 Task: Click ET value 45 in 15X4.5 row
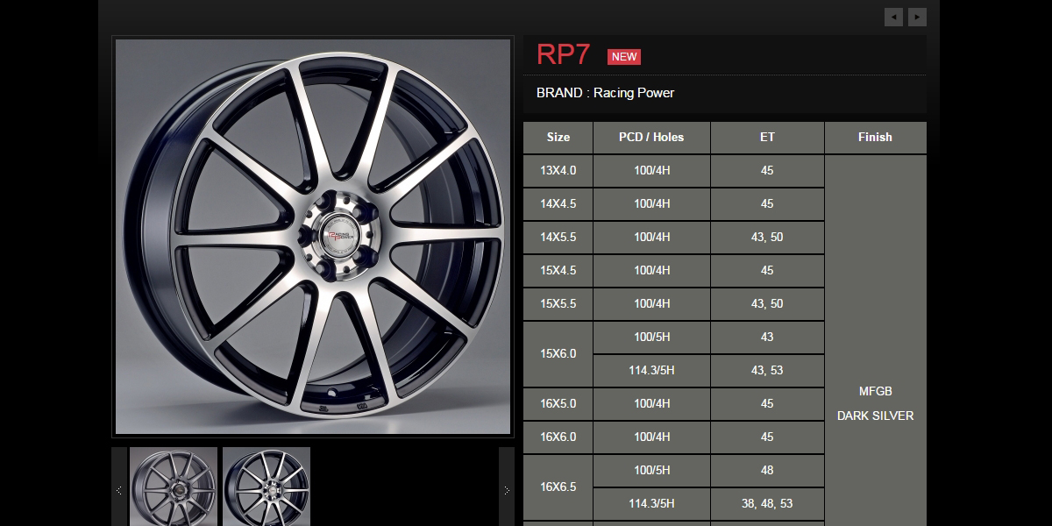point(767,271)
